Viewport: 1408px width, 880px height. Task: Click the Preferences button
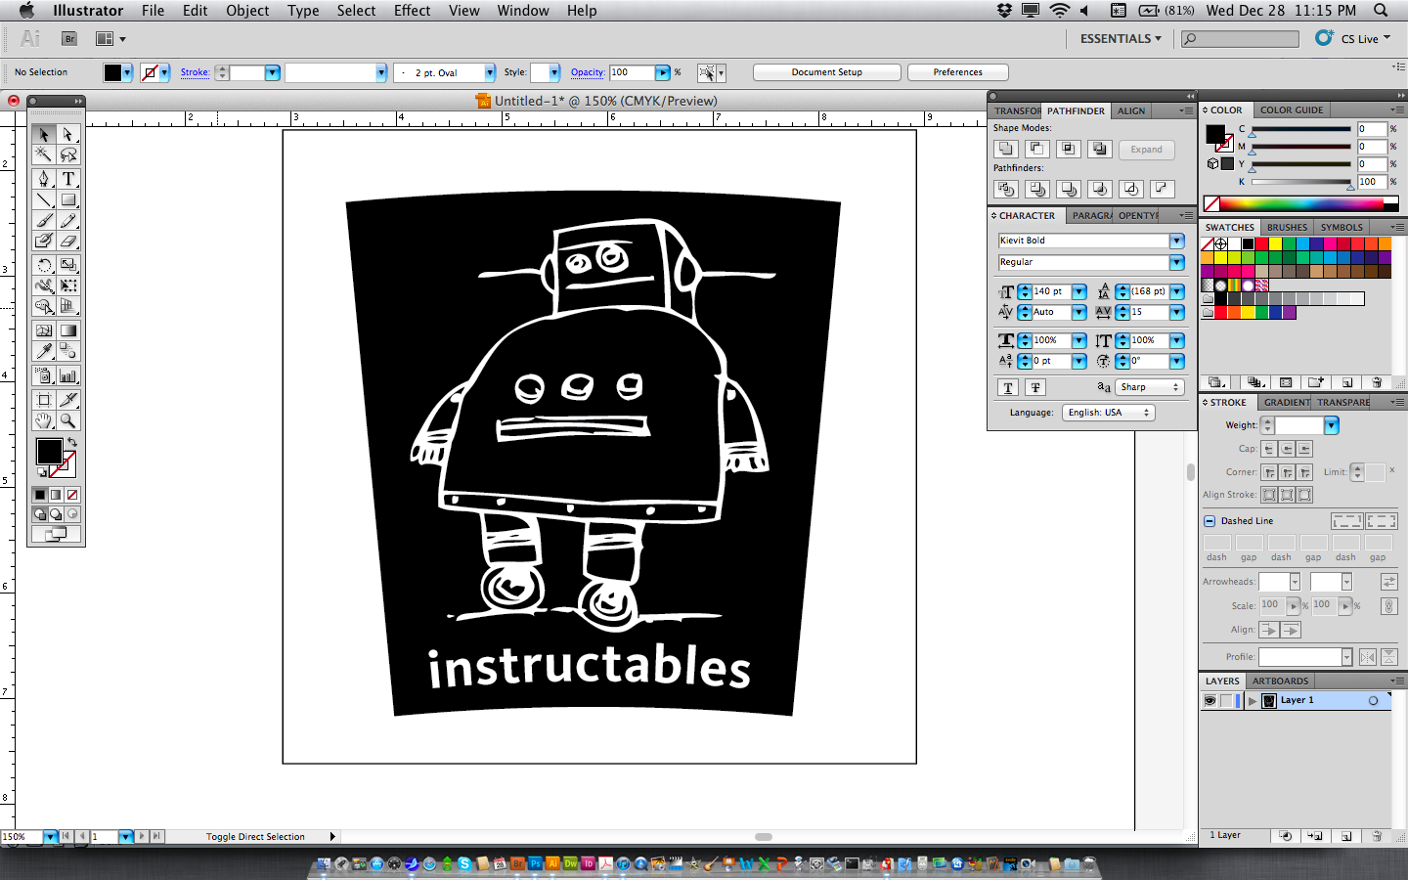click(x=958, y=72)
